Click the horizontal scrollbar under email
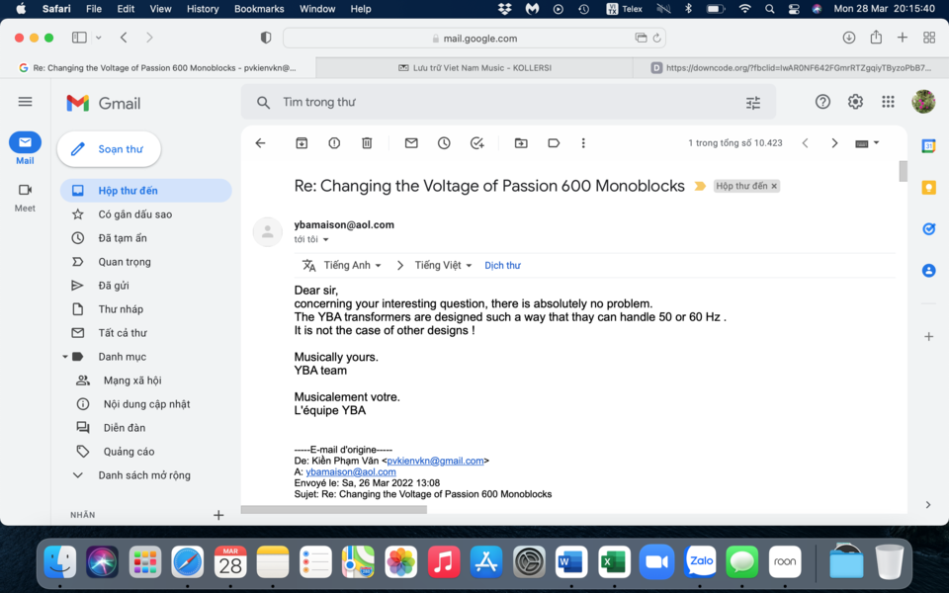The height and width of the screenshot is (593, 949). [x=334, y=510]
